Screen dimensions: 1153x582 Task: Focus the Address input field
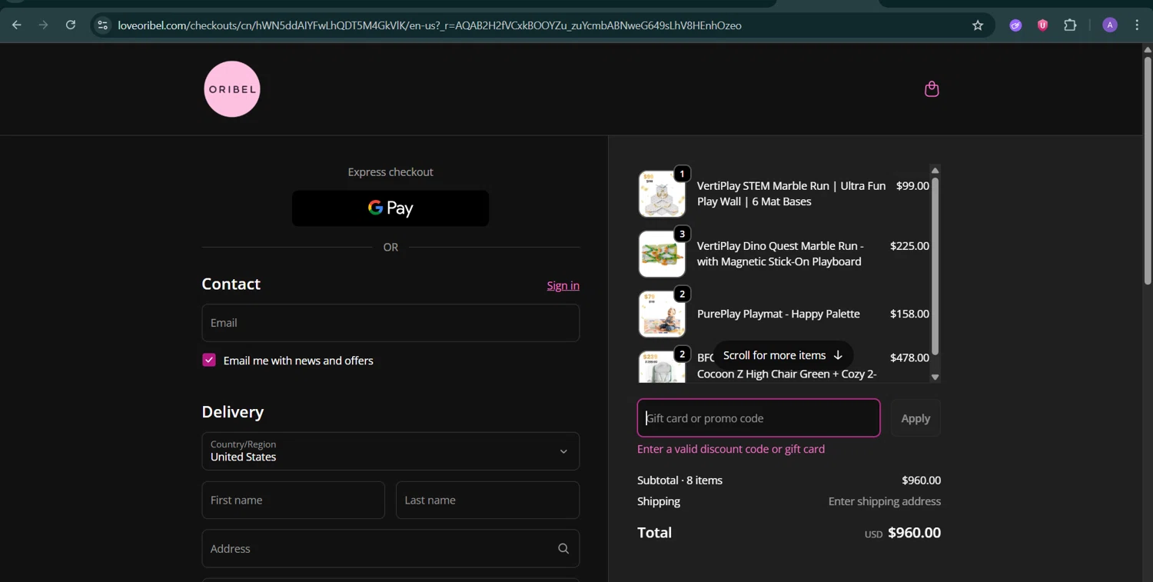click(x=390, y=548)
